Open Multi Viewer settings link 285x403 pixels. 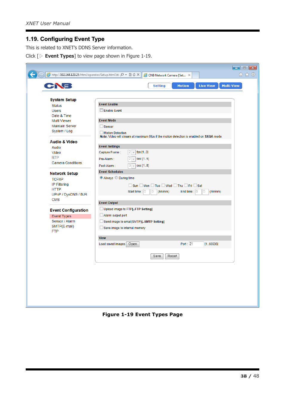pos(62,121)
